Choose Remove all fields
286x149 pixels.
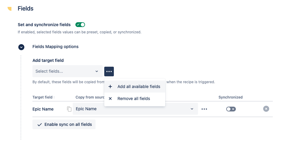(133, 99)
